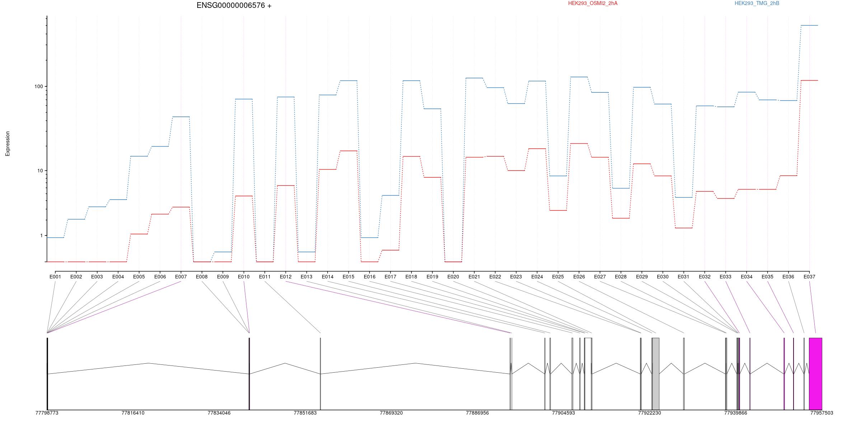The height and width of the screenshot is (430, 861).
Task: Click exon label E019
Action: (x=432, y=277)
